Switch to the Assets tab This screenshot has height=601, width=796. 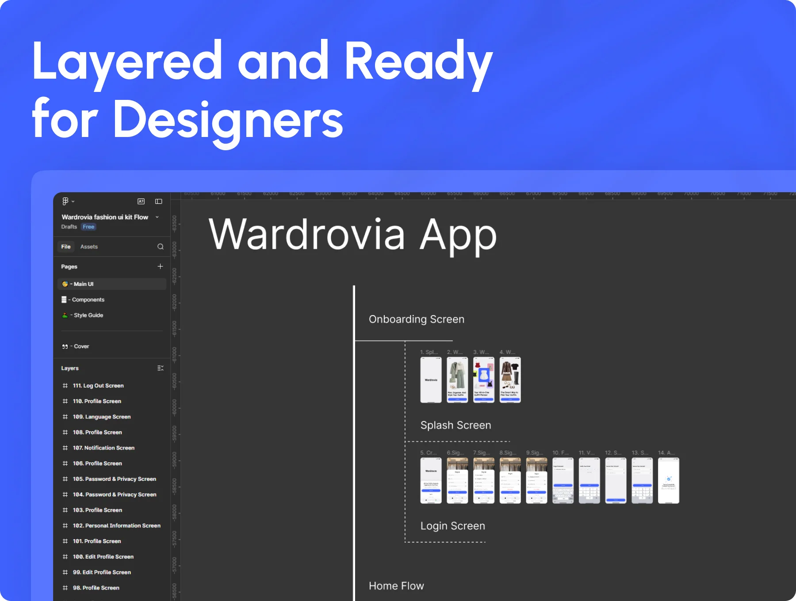coord(89,247)
